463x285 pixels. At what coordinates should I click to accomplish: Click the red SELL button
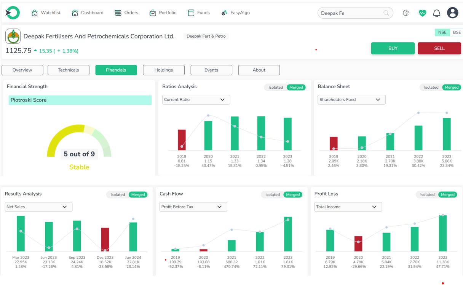click(x=439, y=48)
